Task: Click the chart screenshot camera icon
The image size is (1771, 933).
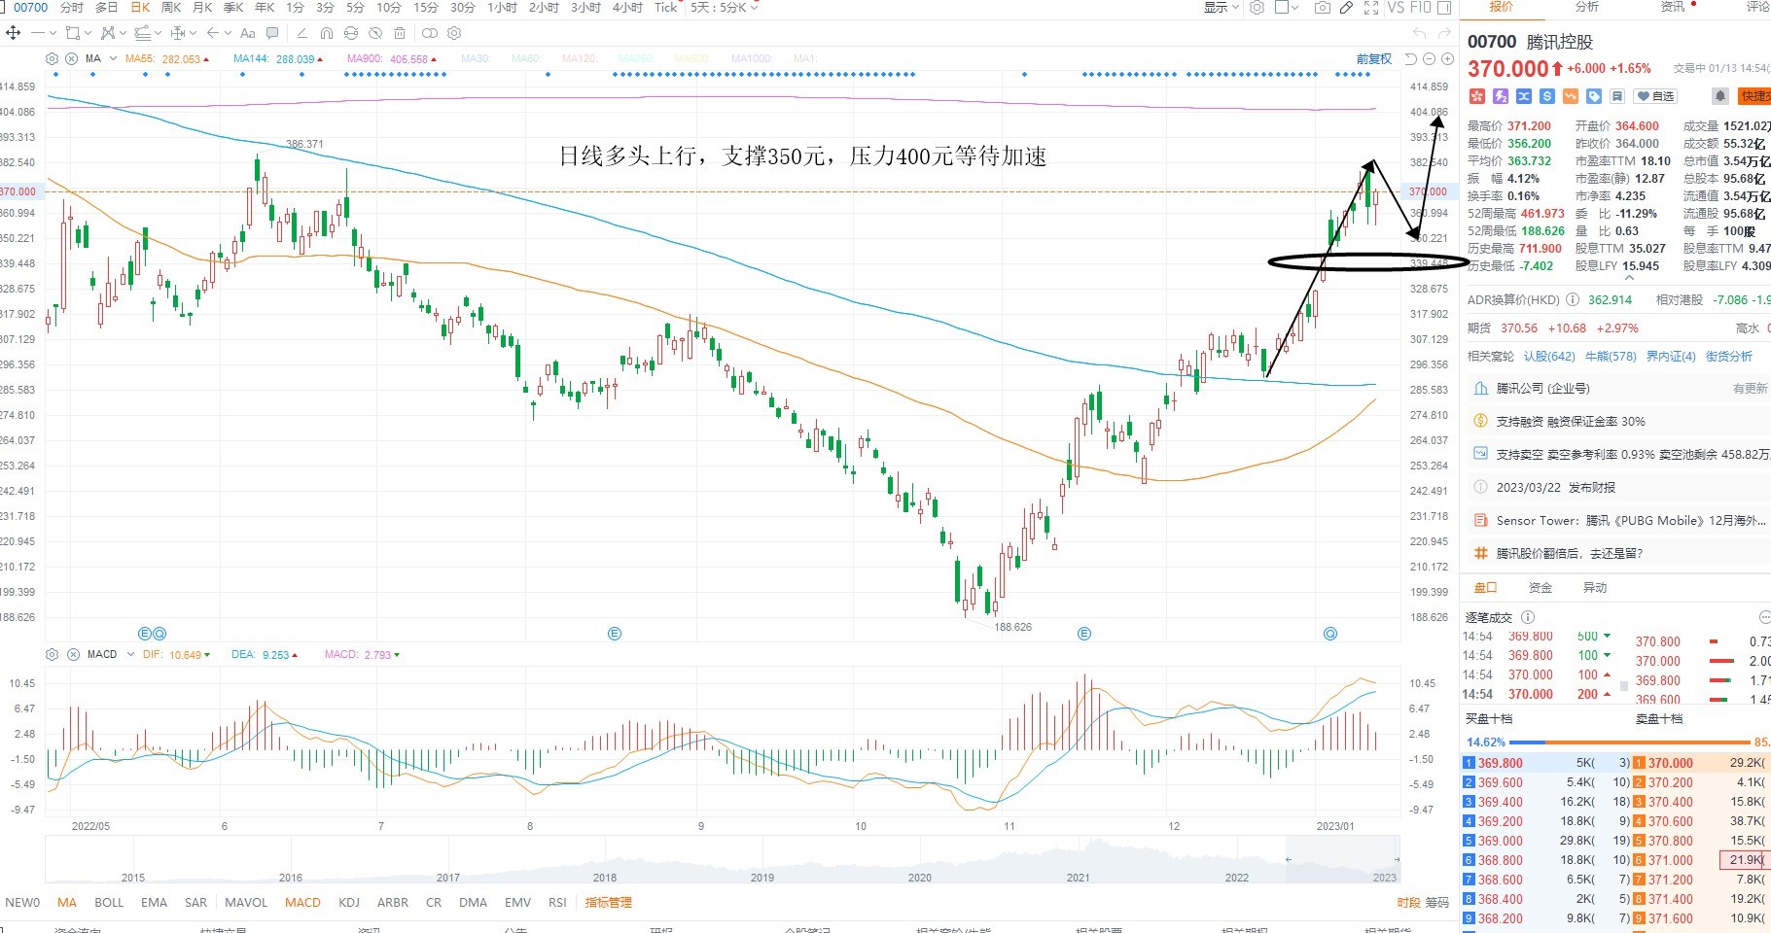Action: pyautogui.click(x=1322, y=8)
